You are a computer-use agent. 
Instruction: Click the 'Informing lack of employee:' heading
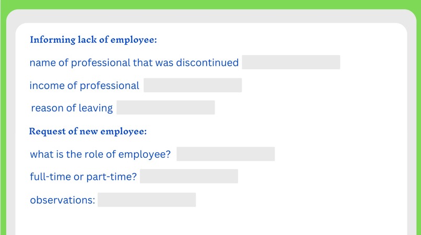93,40
